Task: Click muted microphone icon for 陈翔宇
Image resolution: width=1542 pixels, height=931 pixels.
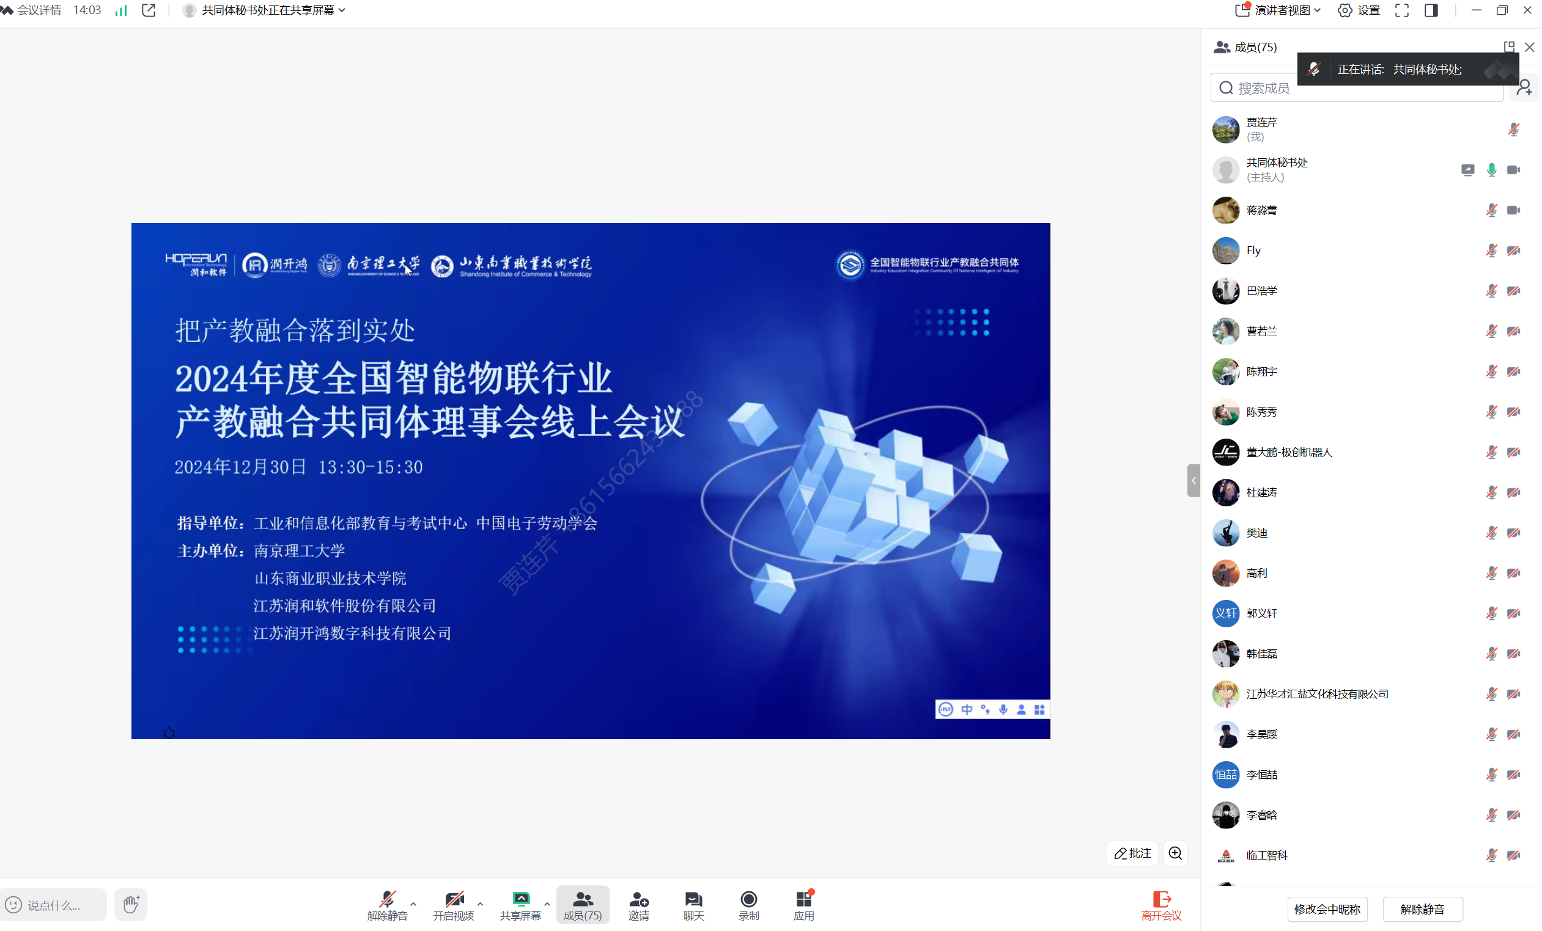Action: click(x=1492, y=371)
